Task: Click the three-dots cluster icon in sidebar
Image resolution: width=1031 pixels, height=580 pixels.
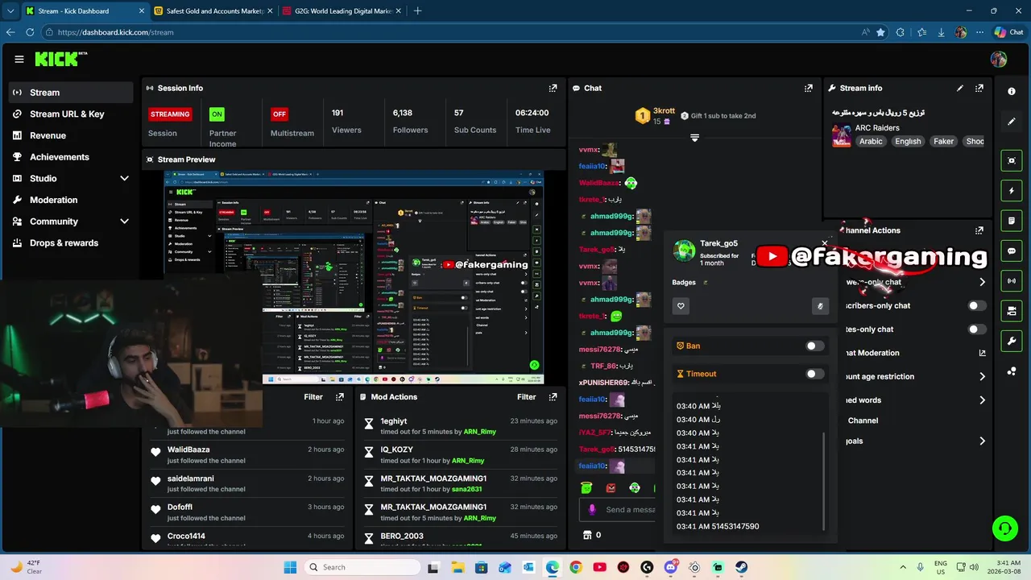Action: coord(1012,371)
